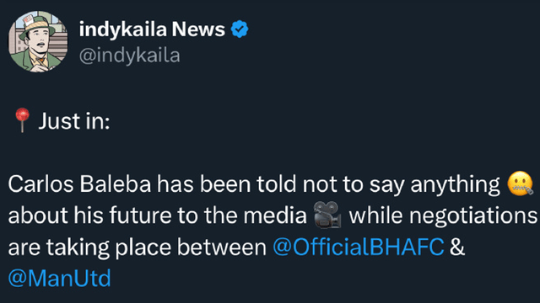Click the word "News" in display name

click(198, 29)
